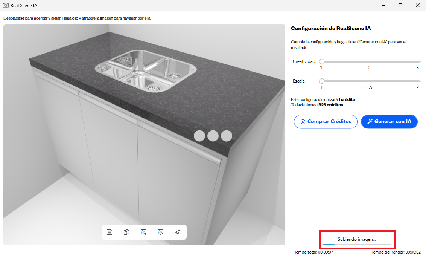
Task: Click the 'Escala' label
Action: tap(298, 81)
